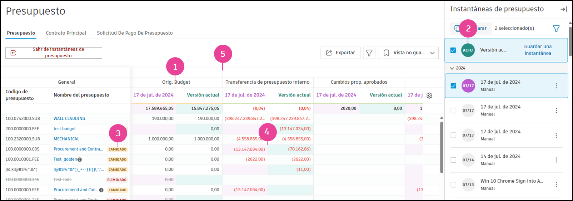Click Guardar una instantánea link
This screenshot has width=573, height=201.
click(x=538, y=50)
